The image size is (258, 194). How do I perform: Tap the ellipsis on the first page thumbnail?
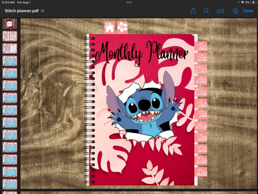click(x=10, y=24)
